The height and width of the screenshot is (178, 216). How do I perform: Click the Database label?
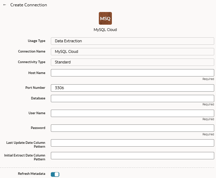[38, 98]
